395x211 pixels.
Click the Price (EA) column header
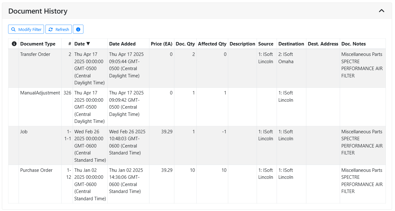point(161,44)
